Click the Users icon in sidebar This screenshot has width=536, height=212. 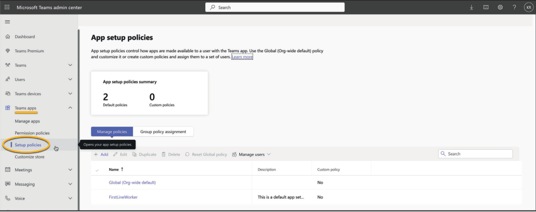(x=8, y=80)
